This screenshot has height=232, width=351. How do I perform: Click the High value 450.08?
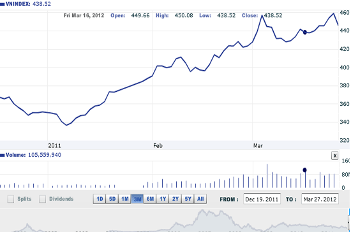(184, 15)
